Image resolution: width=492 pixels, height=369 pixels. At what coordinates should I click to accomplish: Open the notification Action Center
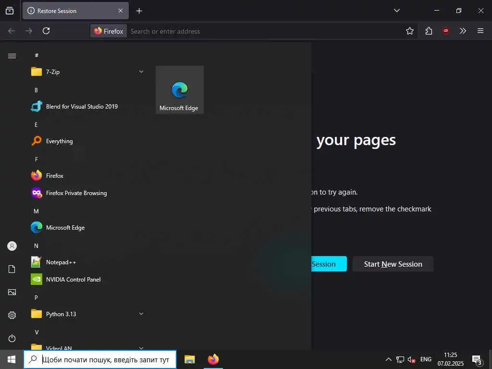(x=477, y=359)
